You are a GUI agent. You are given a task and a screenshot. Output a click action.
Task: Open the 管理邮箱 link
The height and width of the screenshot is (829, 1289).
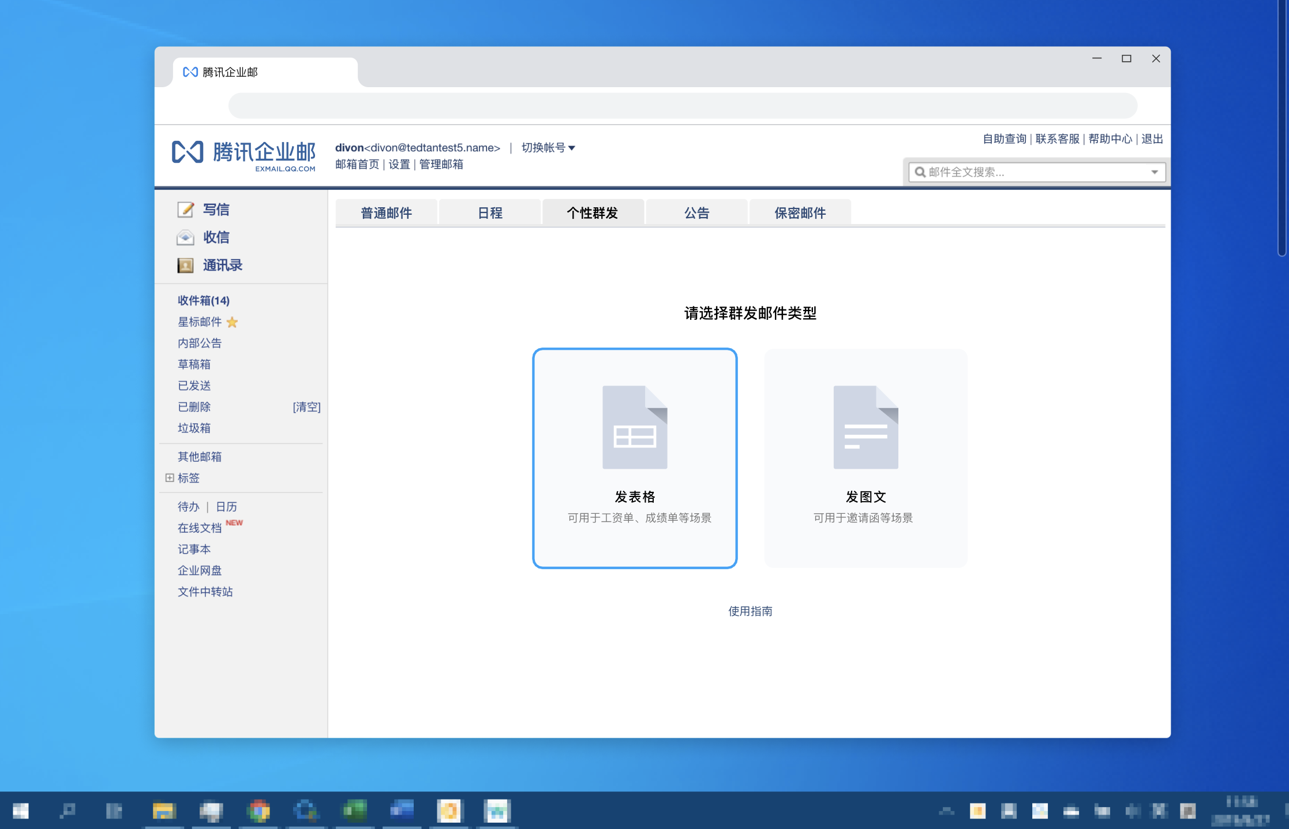coord(441,165)
